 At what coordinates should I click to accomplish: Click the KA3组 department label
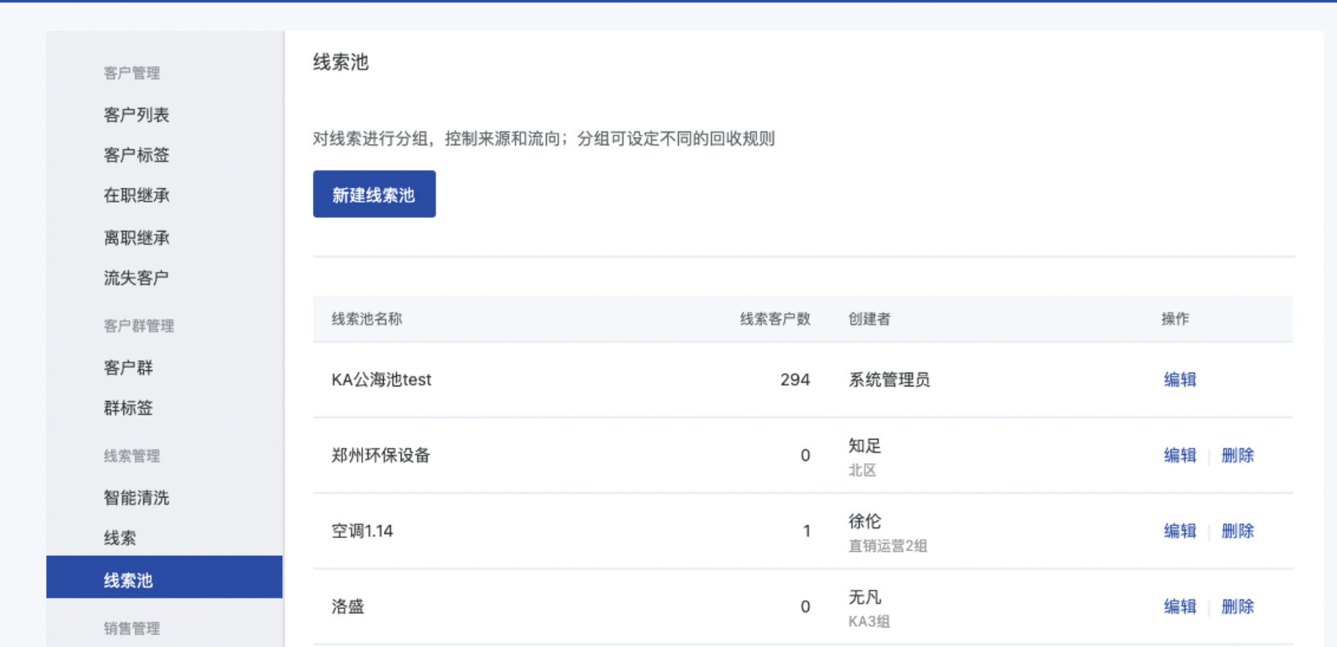coord(868,621)
